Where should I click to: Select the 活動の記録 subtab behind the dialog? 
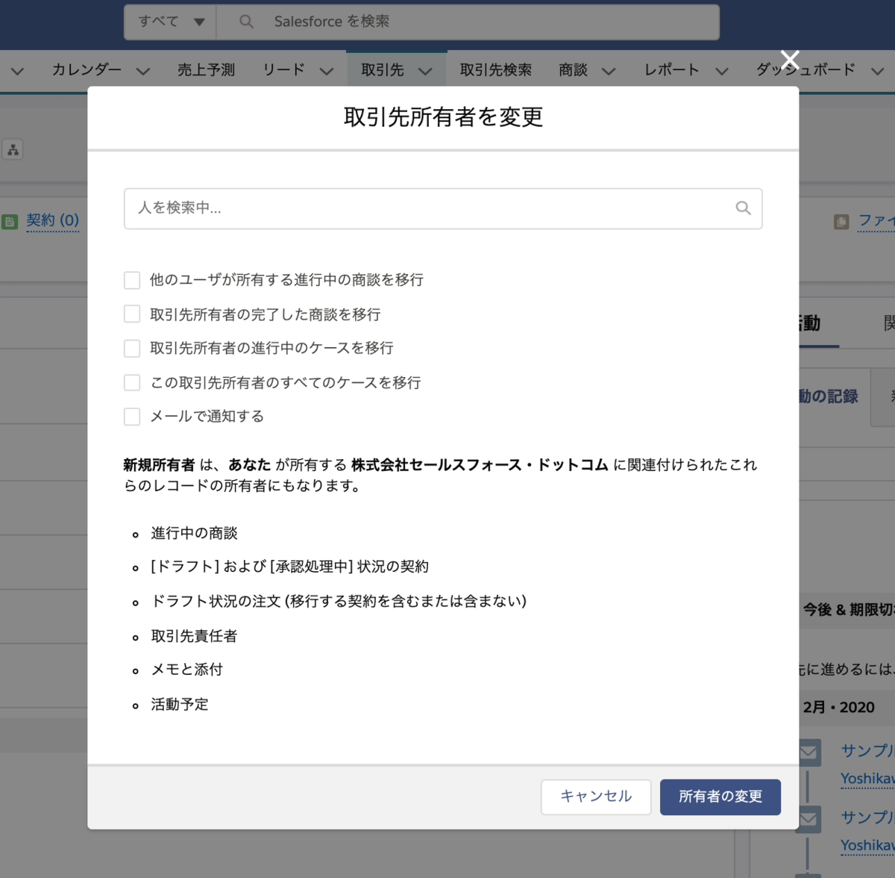[829, 396]
